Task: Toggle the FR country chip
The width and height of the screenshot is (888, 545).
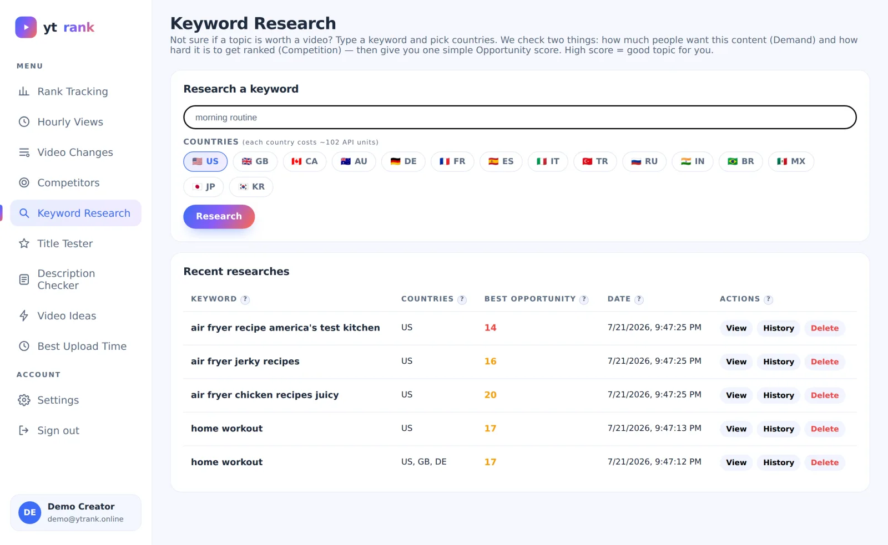Action: click(x=452, y=161)
